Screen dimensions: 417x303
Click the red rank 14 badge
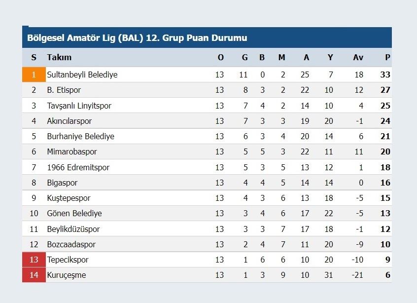pos(34,275)
